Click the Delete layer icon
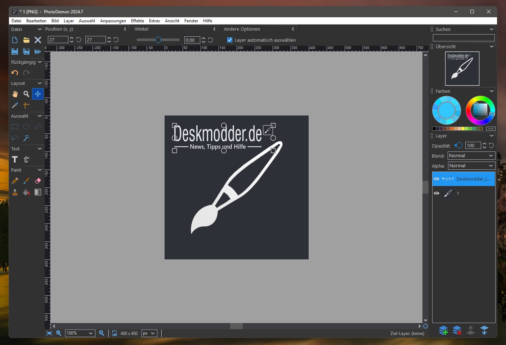The width and height of the screenshot is (506, 345). click(x=457, y=330)
